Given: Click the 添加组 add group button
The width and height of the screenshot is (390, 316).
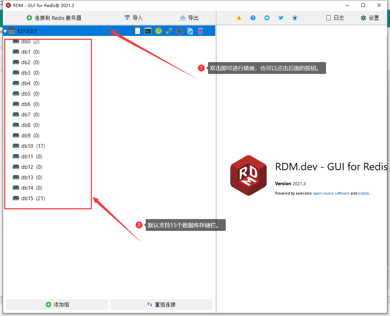Looking at the screenshot, I should coord(57,304).
